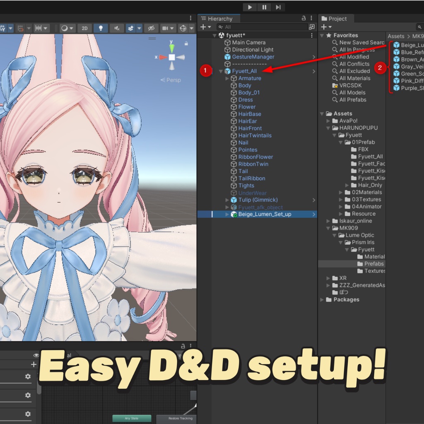
Task: Click the Hierarchy search picker icon
Action: tap(312, 27)
